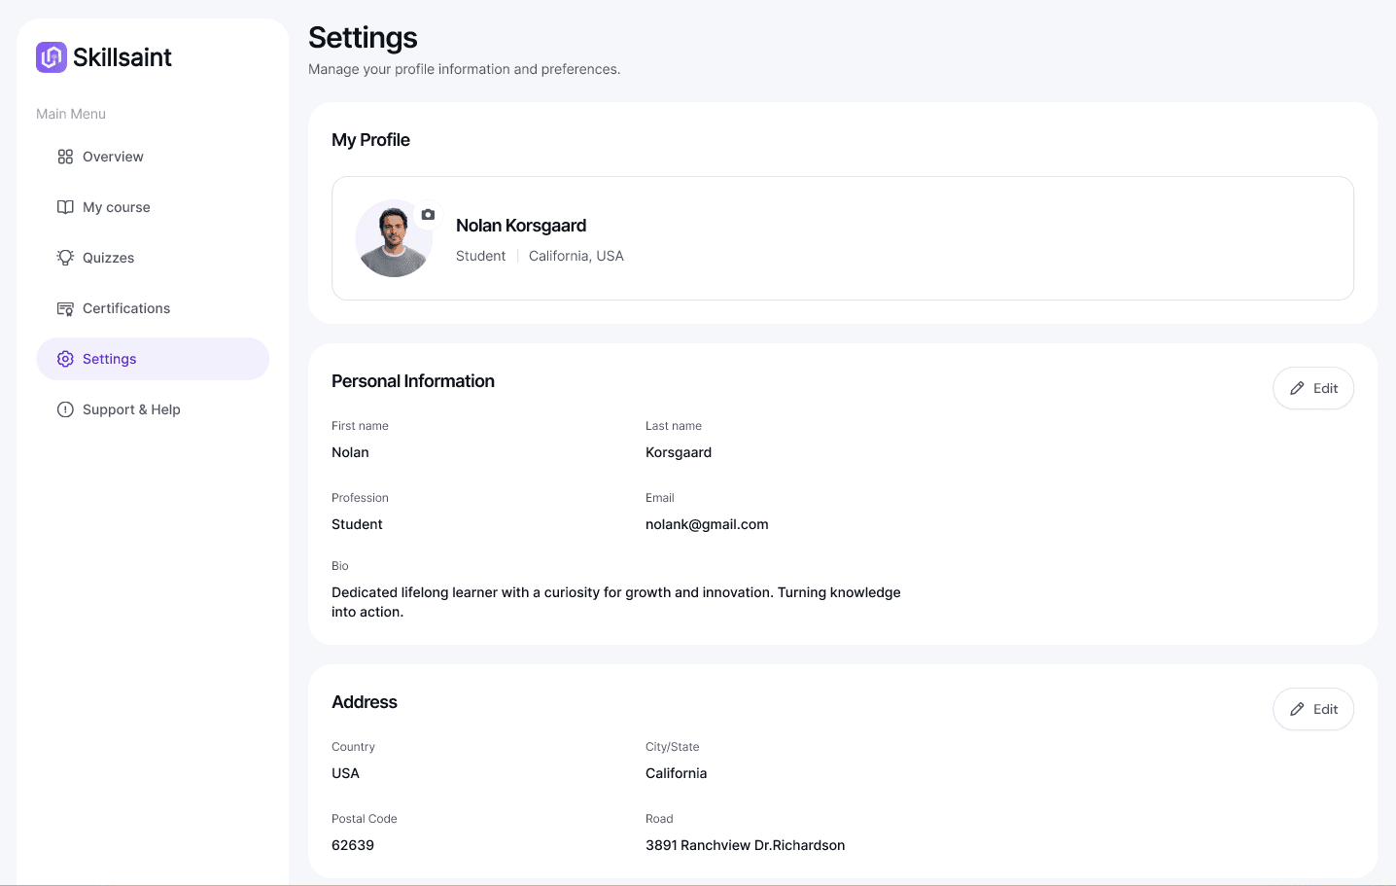Open the Overview menu item
Viewport: 1396px width, 886px height.
click(x=113, y=157)
